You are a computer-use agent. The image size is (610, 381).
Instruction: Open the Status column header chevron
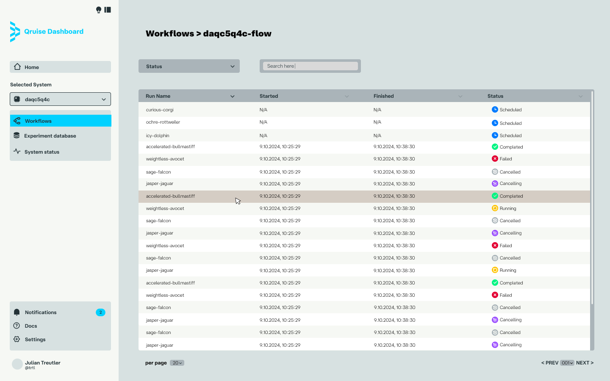581,97
